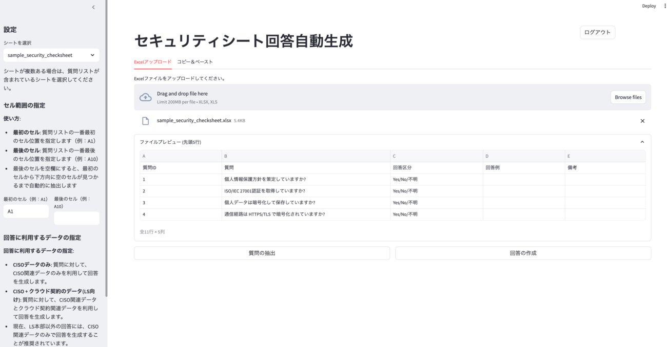
Task: Stay on the Excelアップロード tab
Action: coord(152,61)
